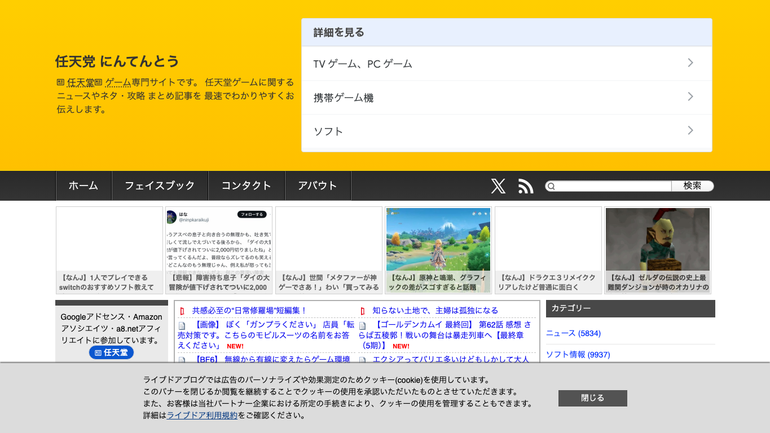Expand the ソフト row chevron

click(x=690, y=130)
